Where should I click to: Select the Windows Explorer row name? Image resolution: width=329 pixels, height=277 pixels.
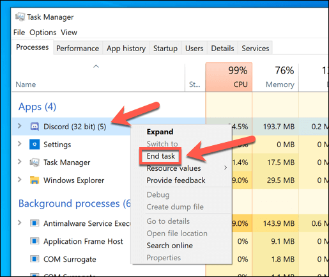pyautogui.click(x=74, y=180)
